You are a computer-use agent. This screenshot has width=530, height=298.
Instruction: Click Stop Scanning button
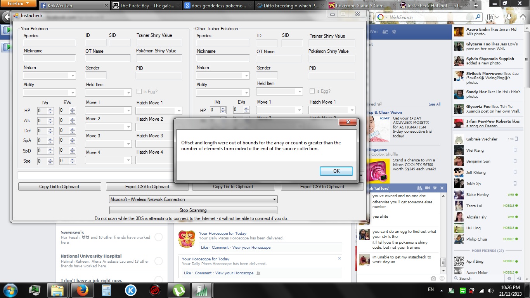click(x=193, y=210)
